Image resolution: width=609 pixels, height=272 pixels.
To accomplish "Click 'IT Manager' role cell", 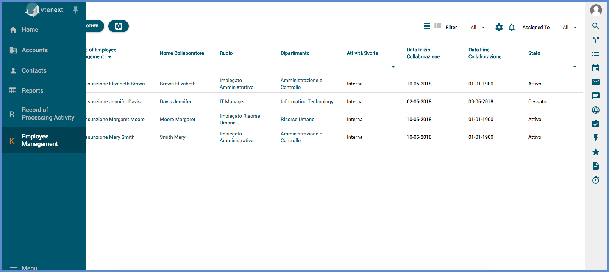I will 232,102.
